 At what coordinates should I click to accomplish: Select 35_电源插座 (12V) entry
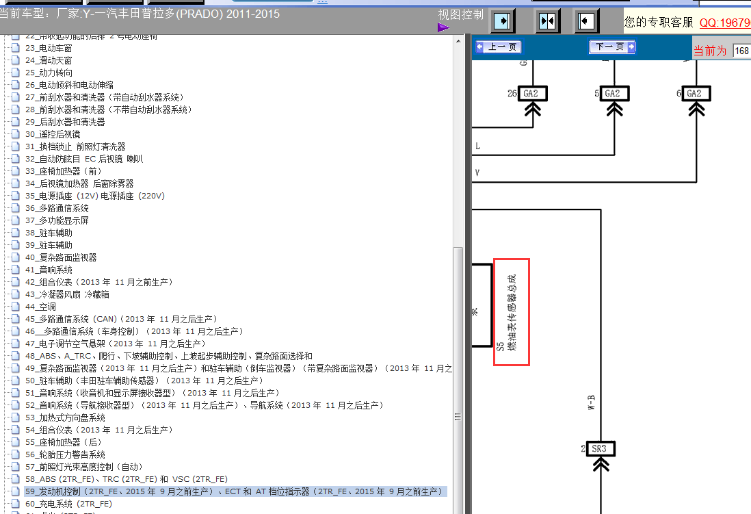point(95,196)
